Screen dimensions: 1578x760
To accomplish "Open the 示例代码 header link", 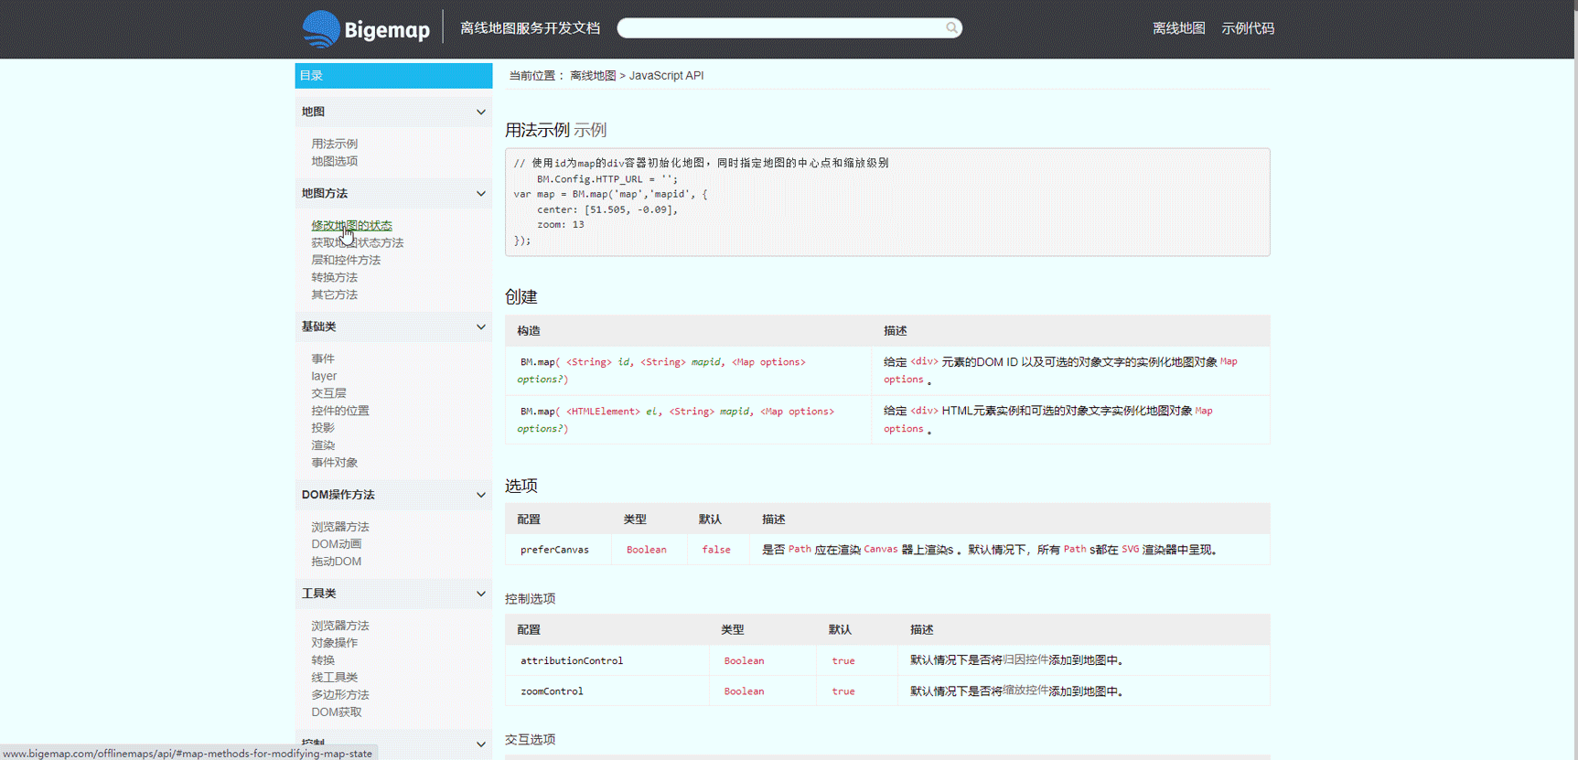I will pos(1248,28).
